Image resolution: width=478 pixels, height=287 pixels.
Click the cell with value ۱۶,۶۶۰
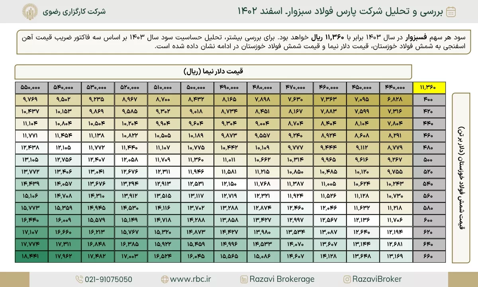pos(65,232)
